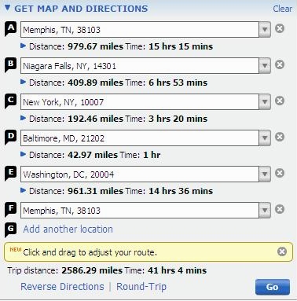Viewport: 297px width, 301px height.
Task: Click the marker C pin icon
Action: click(10, 101)
